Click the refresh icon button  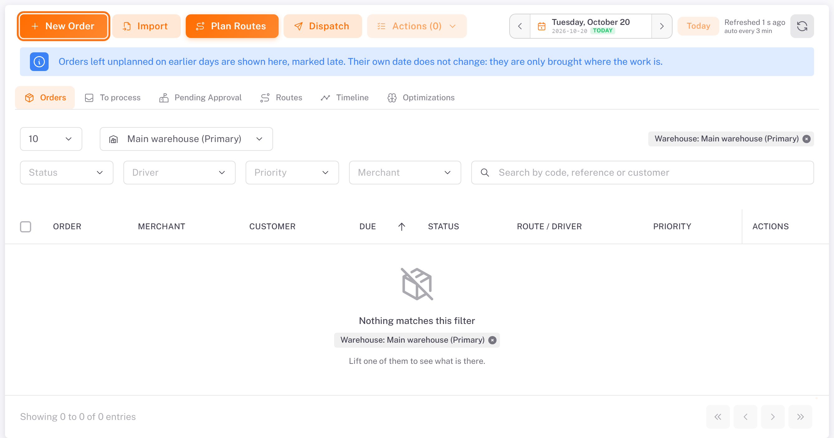pos(802,26)
